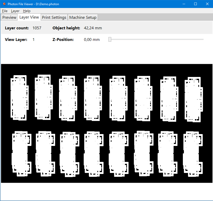
Task: Click the layer slider thumb
Action: click(x=110, y=39)
